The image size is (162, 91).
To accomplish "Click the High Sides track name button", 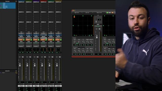I will [x=51, y=86].
